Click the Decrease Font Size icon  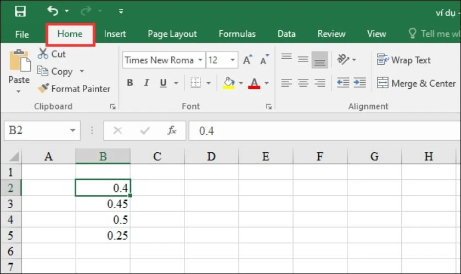[265, 60]
